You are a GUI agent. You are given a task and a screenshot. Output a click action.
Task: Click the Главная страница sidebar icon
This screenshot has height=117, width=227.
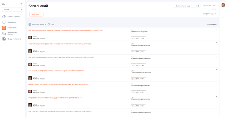click(x=4, y=16)
